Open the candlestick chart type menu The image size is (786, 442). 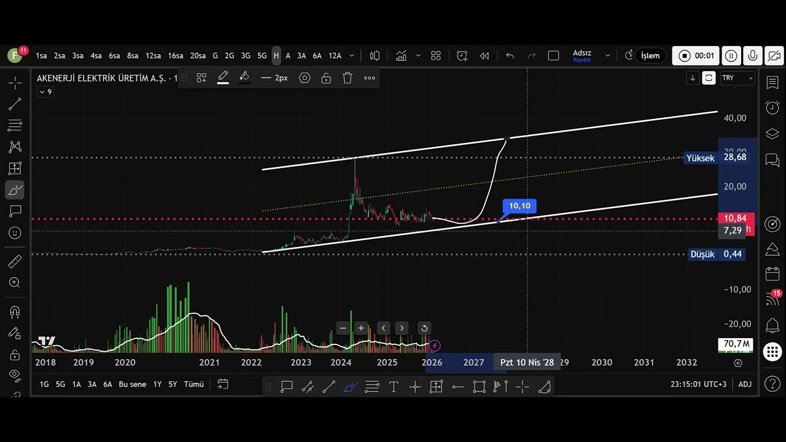[375, 56]
